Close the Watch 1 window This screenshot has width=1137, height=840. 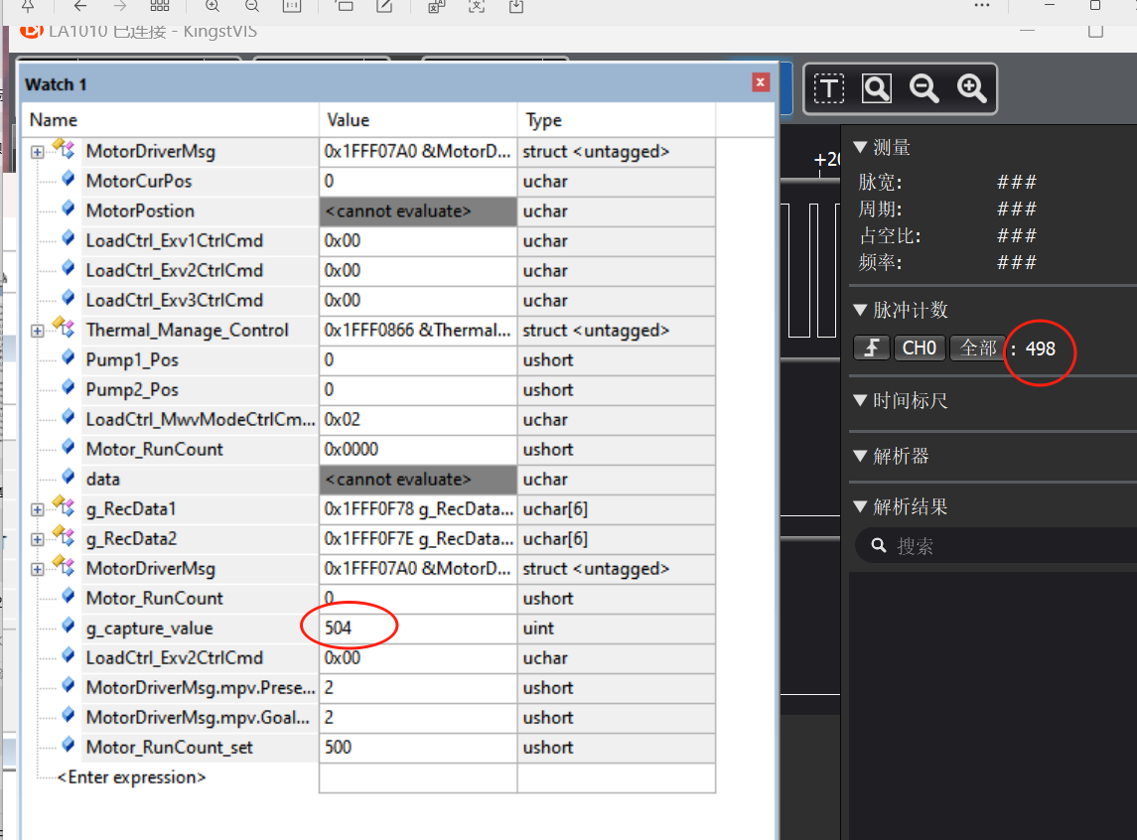coord(760,82)
